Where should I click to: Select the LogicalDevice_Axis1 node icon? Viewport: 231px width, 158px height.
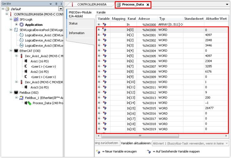[x=22, y=35]
